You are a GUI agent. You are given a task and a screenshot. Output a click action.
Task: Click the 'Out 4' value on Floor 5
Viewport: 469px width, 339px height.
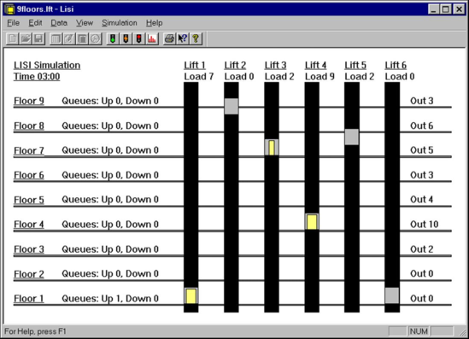click(422, 200)
